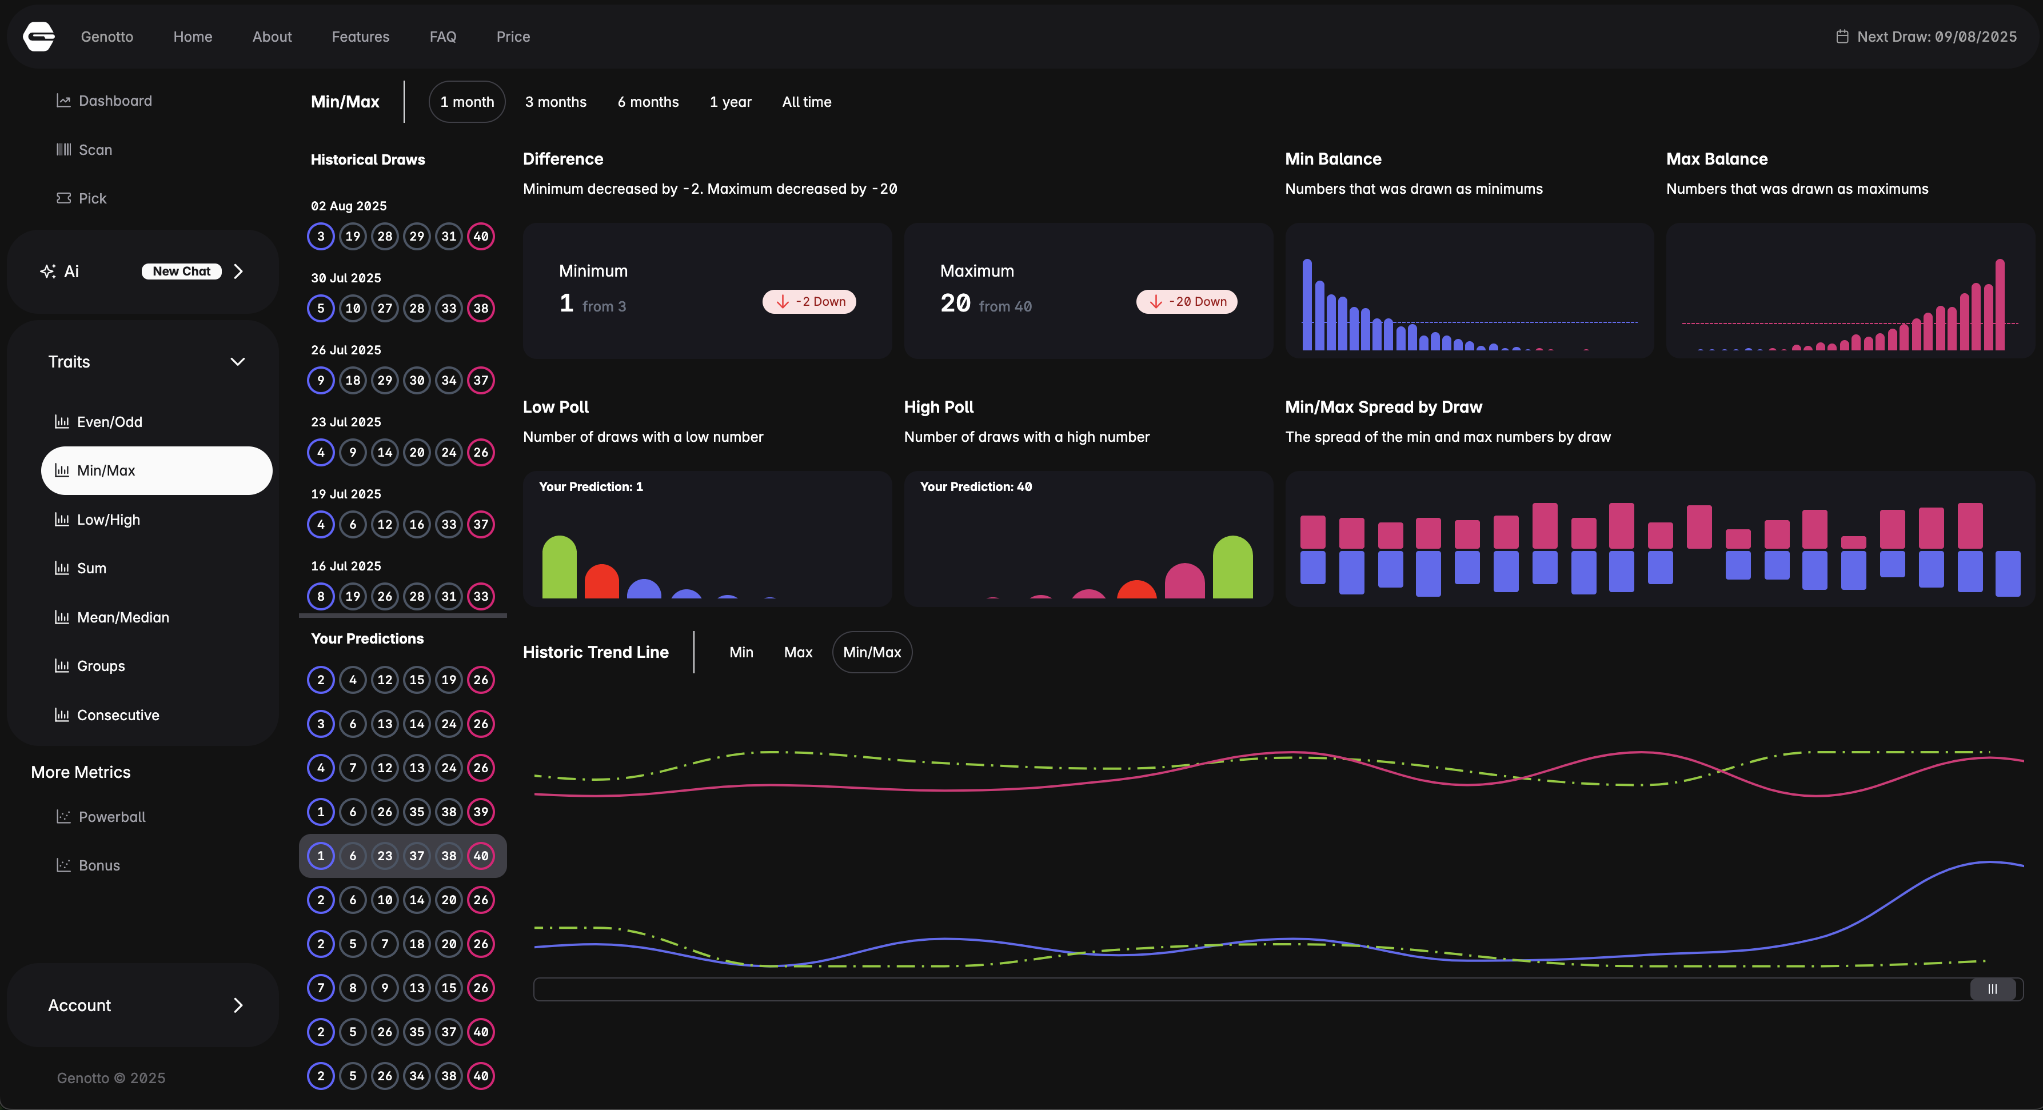Switch trend line to Max only
The image size is (2043, 1110).
(x=798, y=652)
